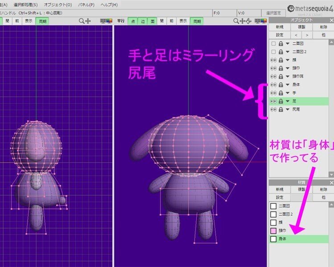Collapse the 尻尾 object with its arrow

tap(288, 109)
